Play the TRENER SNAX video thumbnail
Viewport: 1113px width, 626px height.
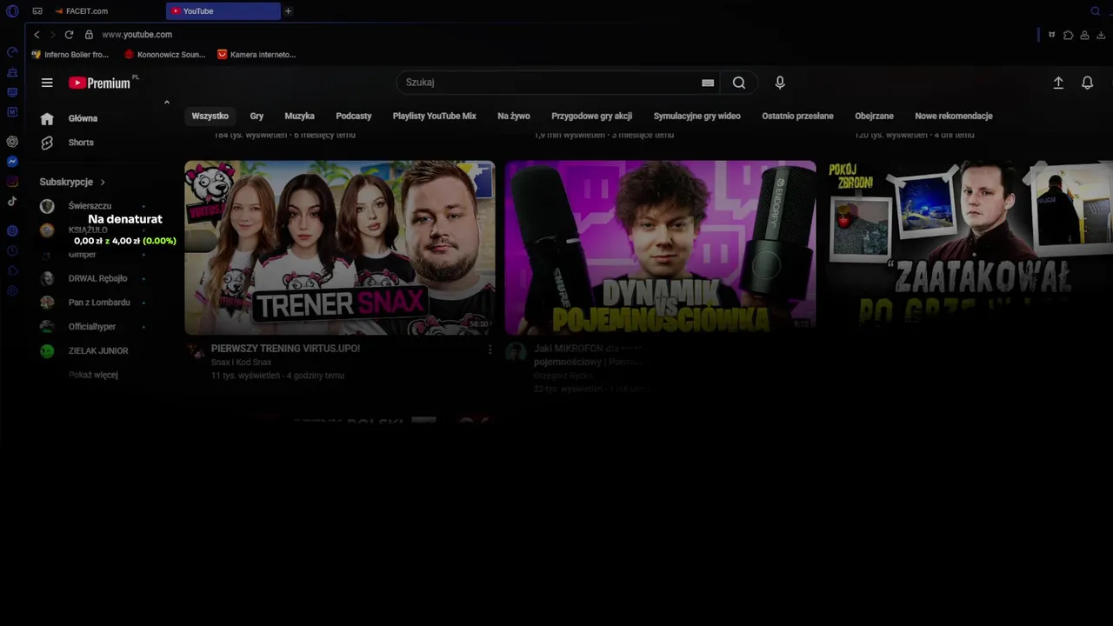click(340, 247)
